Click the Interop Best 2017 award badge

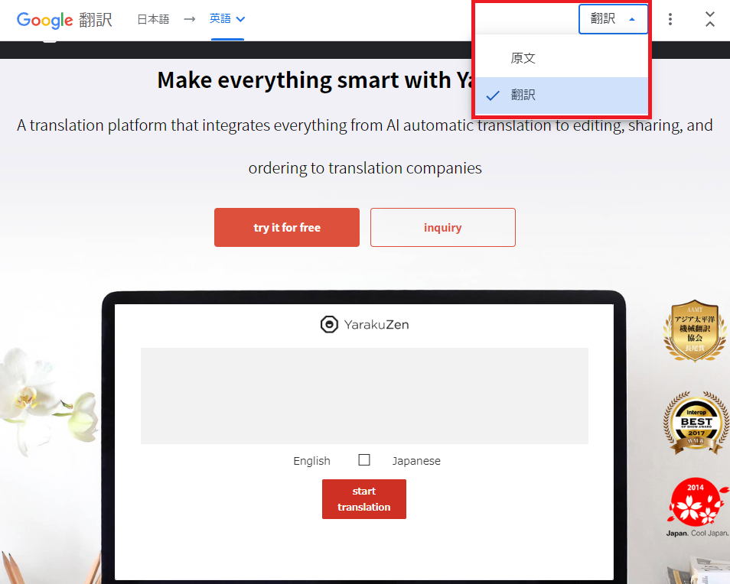click(696, 422)
